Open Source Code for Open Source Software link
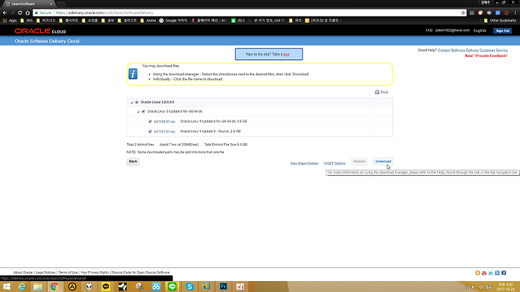Viewport: 520px width, 292px height. [x=141, y=272]
